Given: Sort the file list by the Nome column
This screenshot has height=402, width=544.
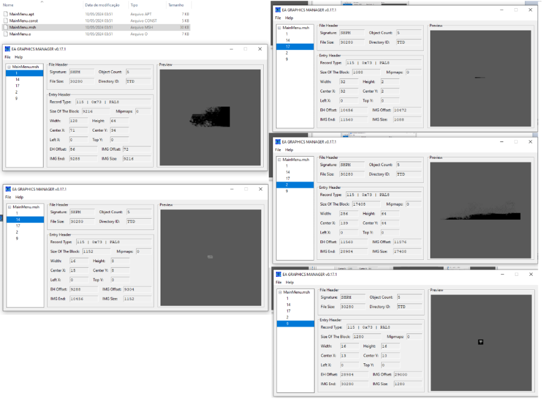Looking at the screenshot, I should [x=8, y=5].
